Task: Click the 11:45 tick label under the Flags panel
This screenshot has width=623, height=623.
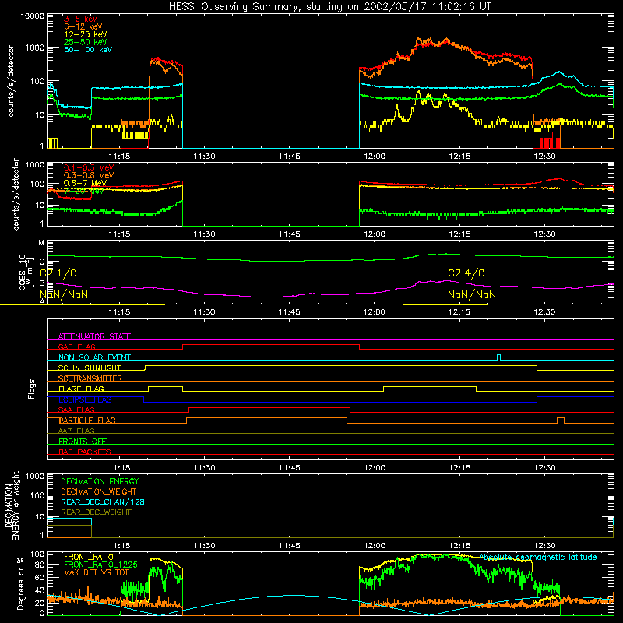Action: [289, 468]
